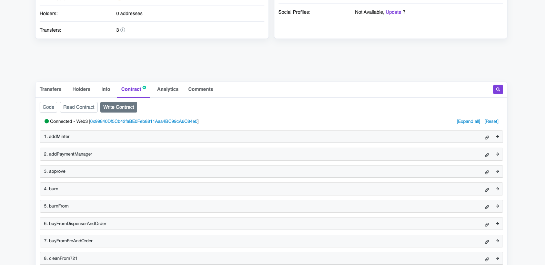Expand buyFromFreAndOrder arrow
The width and height of the screenshot is (545, 265).
coord(497,241)
